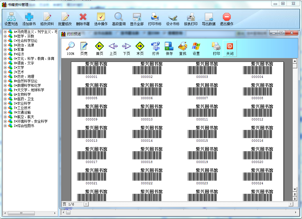Open 设计书标 label designer

tap(173, 19)
